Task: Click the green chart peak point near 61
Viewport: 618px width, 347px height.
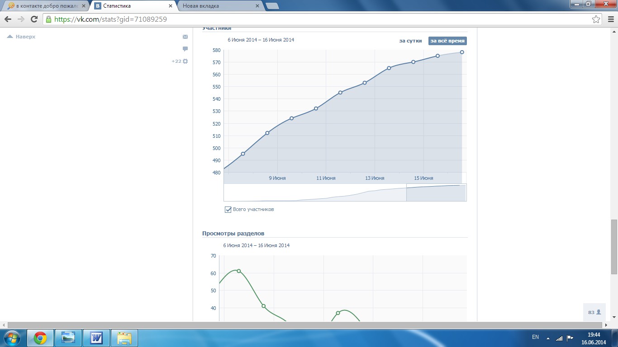Action: tap(239, 271)
